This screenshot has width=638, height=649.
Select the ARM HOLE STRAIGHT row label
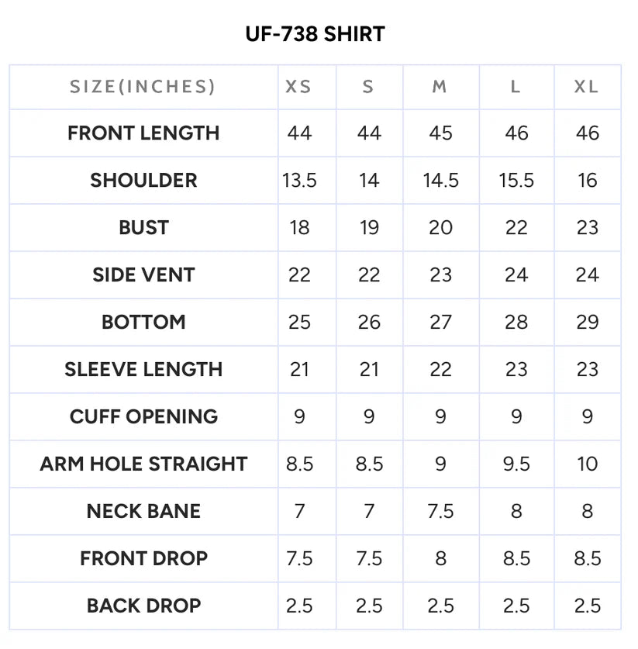[143, 464]
